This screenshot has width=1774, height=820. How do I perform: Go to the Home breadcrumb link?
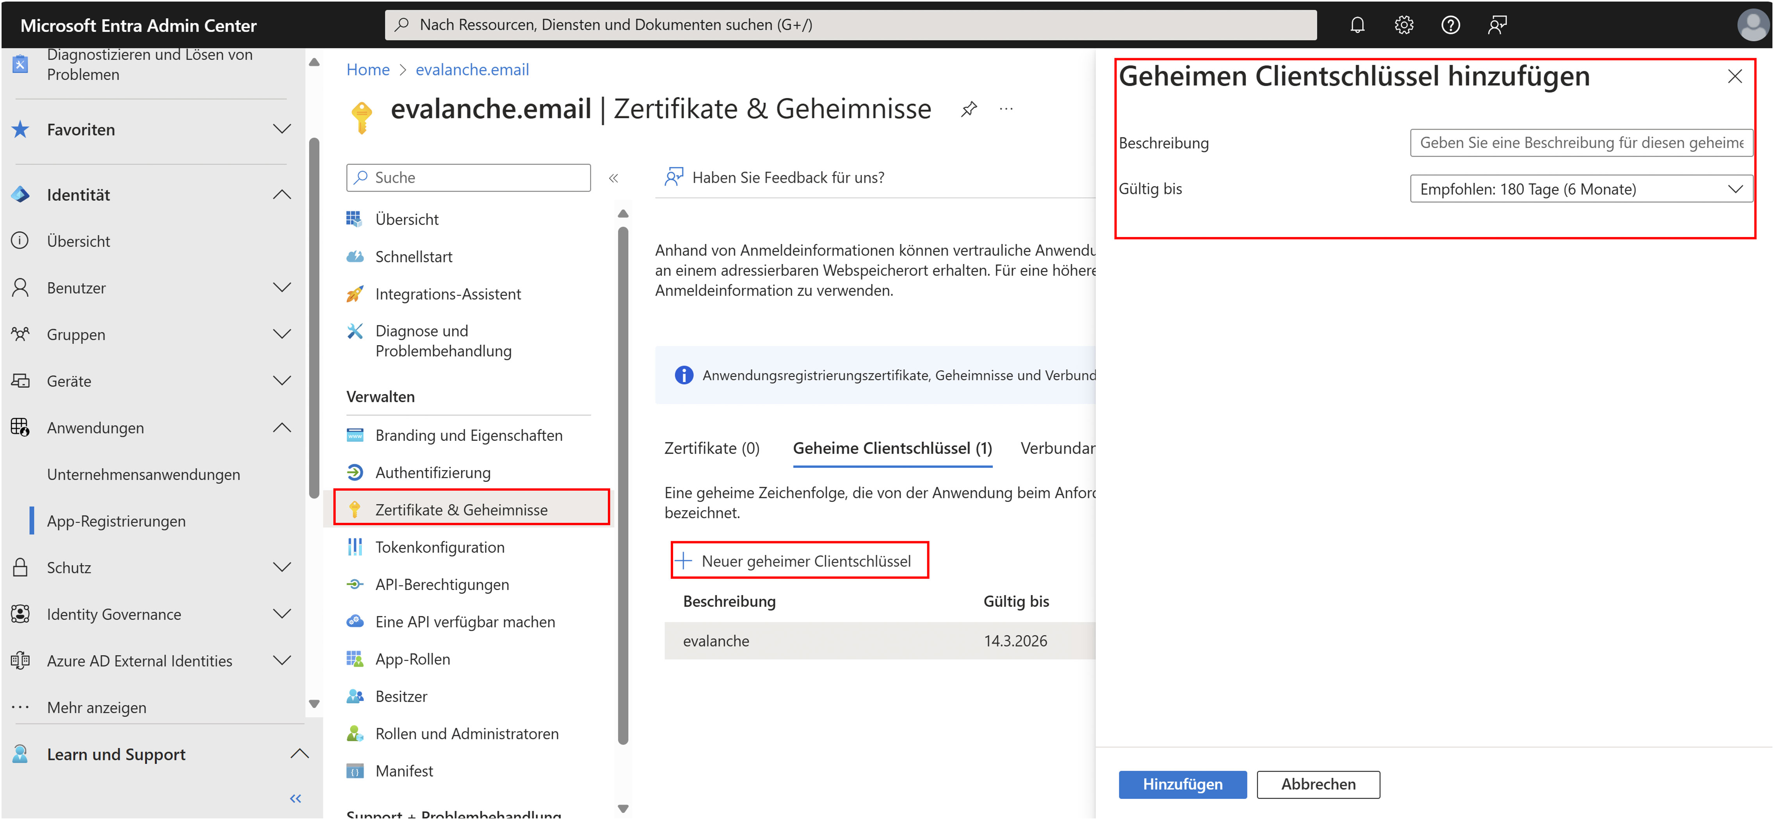[368, 70]
